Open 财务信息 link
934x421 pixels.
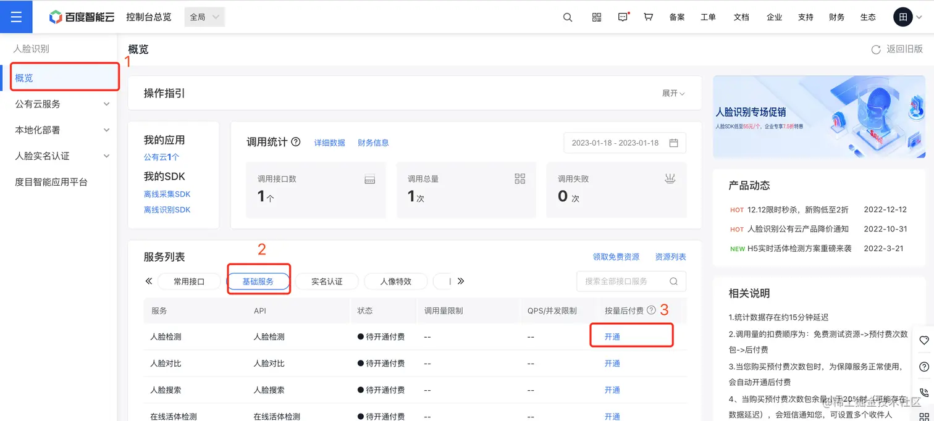373,143
